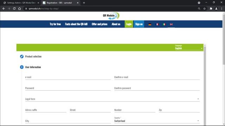The height and width of the screenshot is (126, 225).
Task: Focus the Confirm e-mail field
Action: (x=157, y=77)
